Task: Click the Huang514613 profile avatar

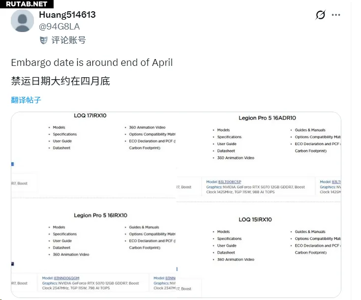Action: [23, 21]
